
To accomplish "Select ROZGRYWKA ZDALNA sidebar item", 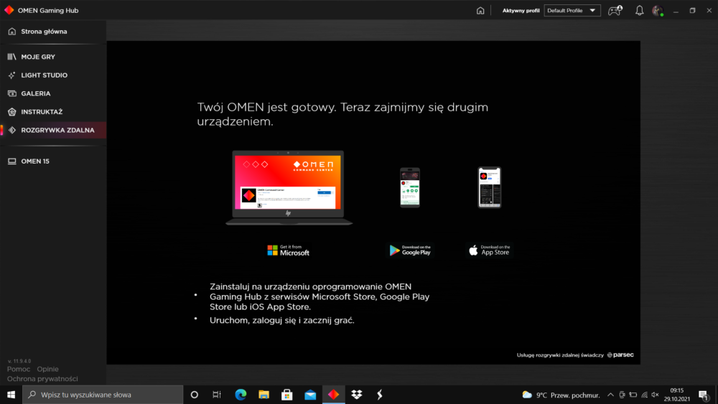I will coord(53,130).
